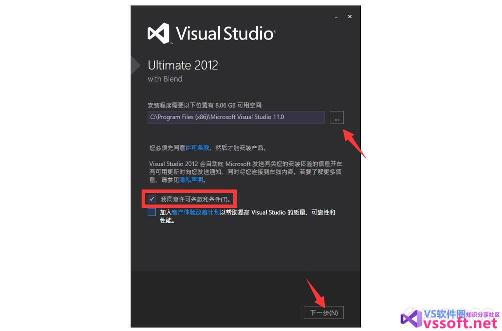Open the 隐私声明 privacy statement link
The width and height of the screenshot is (502, 331).
coord(191,179)
